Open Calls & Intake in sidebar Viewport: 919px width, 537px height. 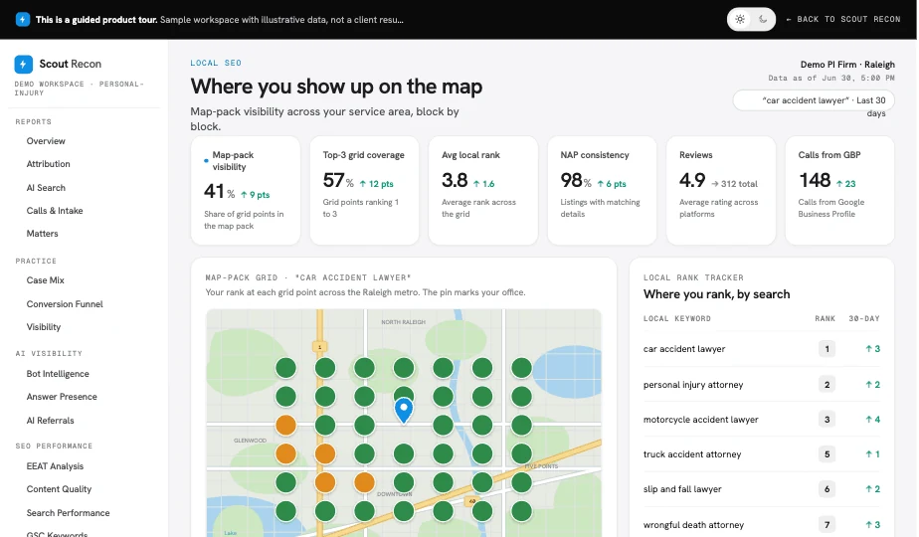point(55,211)
